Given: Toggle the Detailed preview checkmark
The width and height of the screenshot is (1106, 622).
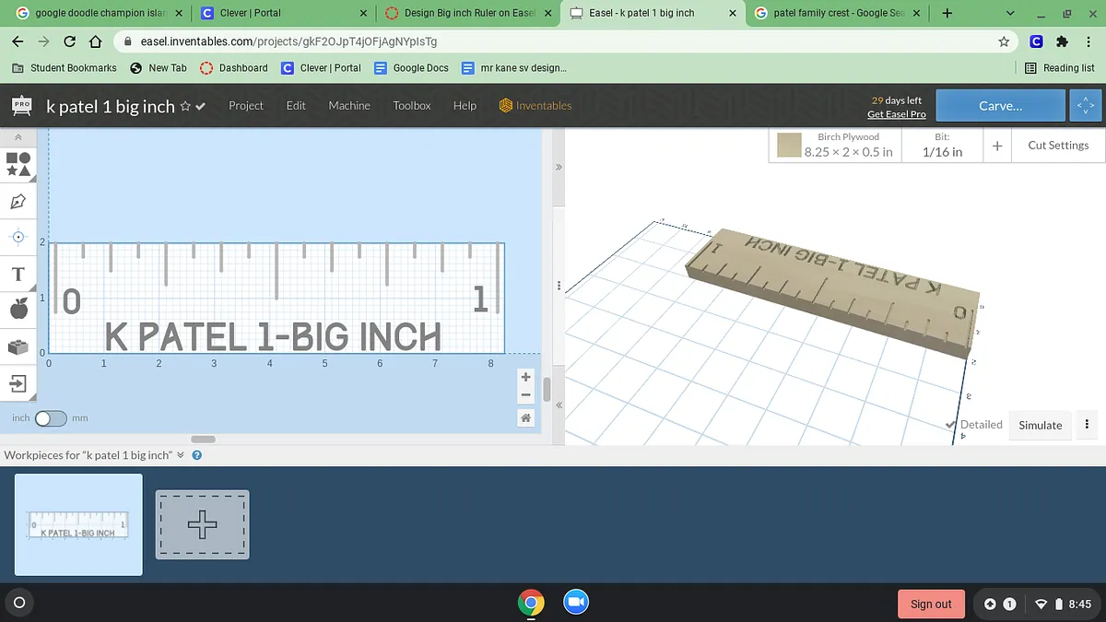Looking at the screenshot, I should tap(951, 425).
